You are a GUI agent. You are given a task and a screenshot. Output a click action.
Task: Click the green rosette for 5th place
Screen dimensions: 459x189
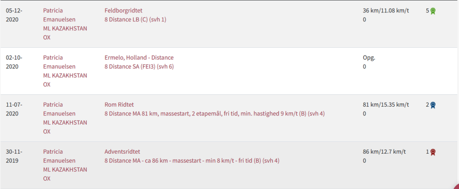(433, 11)
